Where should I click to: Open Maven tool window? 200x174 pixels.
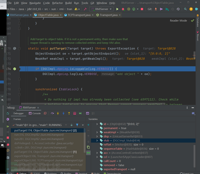pos(198,36)
